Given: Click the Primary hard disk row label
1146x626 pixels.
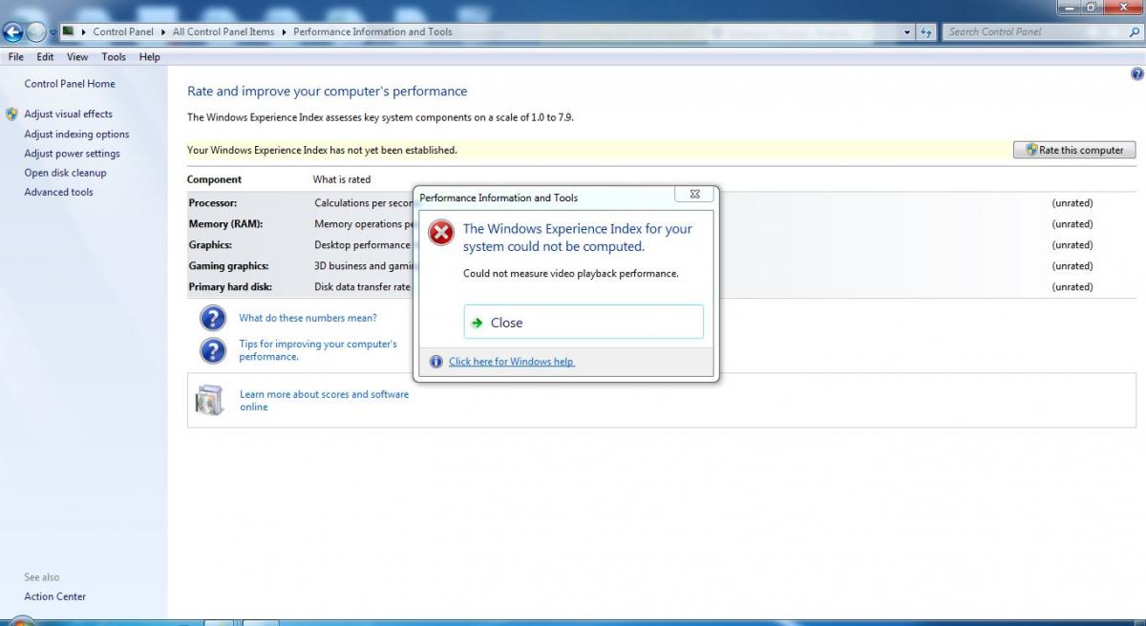Looking at the screenshot, I should 230,287.
